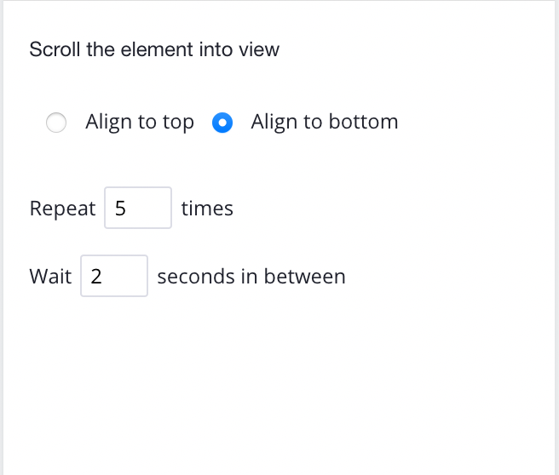Viewport: 559px width, 475px height.
Task: Click the word 'top' in alignment options
Action: click(x=178, y=123)
